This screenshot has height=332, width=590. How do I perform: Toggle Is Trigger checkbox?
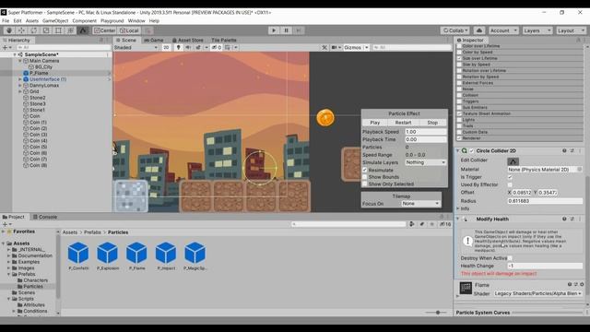click(510, 177)
